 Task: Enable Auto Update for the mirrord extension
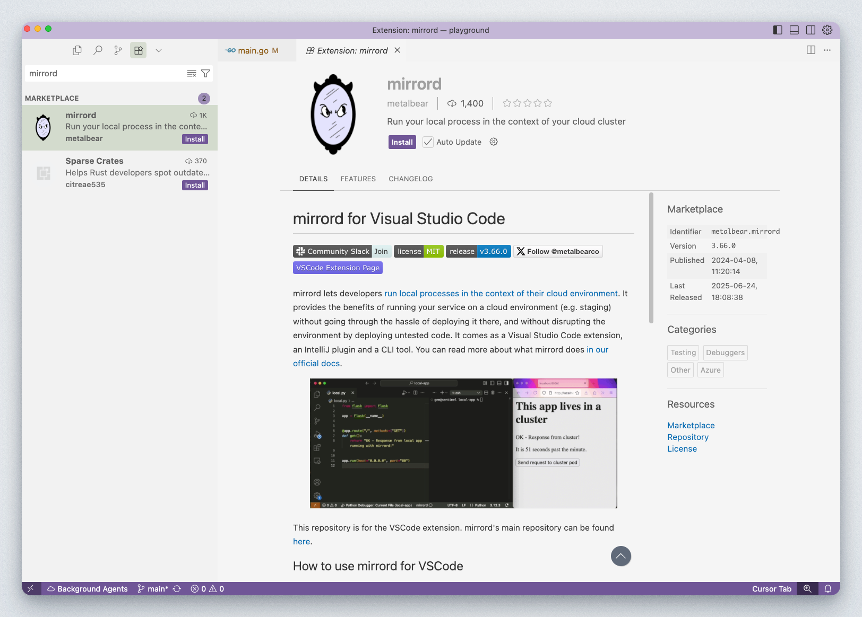tap(428, 142)
